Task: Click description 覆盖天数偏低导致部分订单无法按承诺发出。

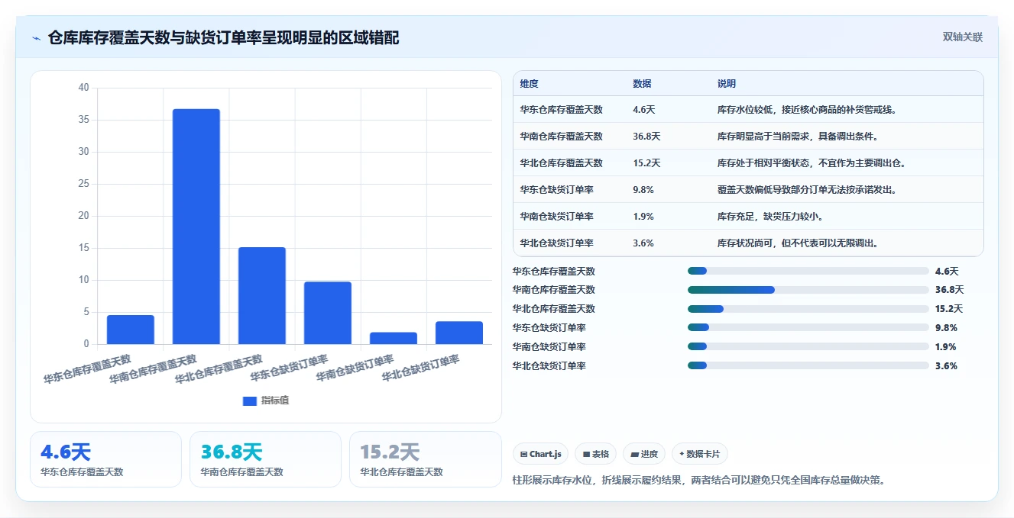Action: coord(807,190)
